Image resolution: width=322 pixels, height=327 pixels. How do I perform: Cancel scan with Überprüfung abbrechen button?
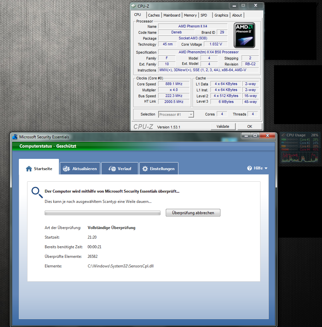(x=193, y=213)
